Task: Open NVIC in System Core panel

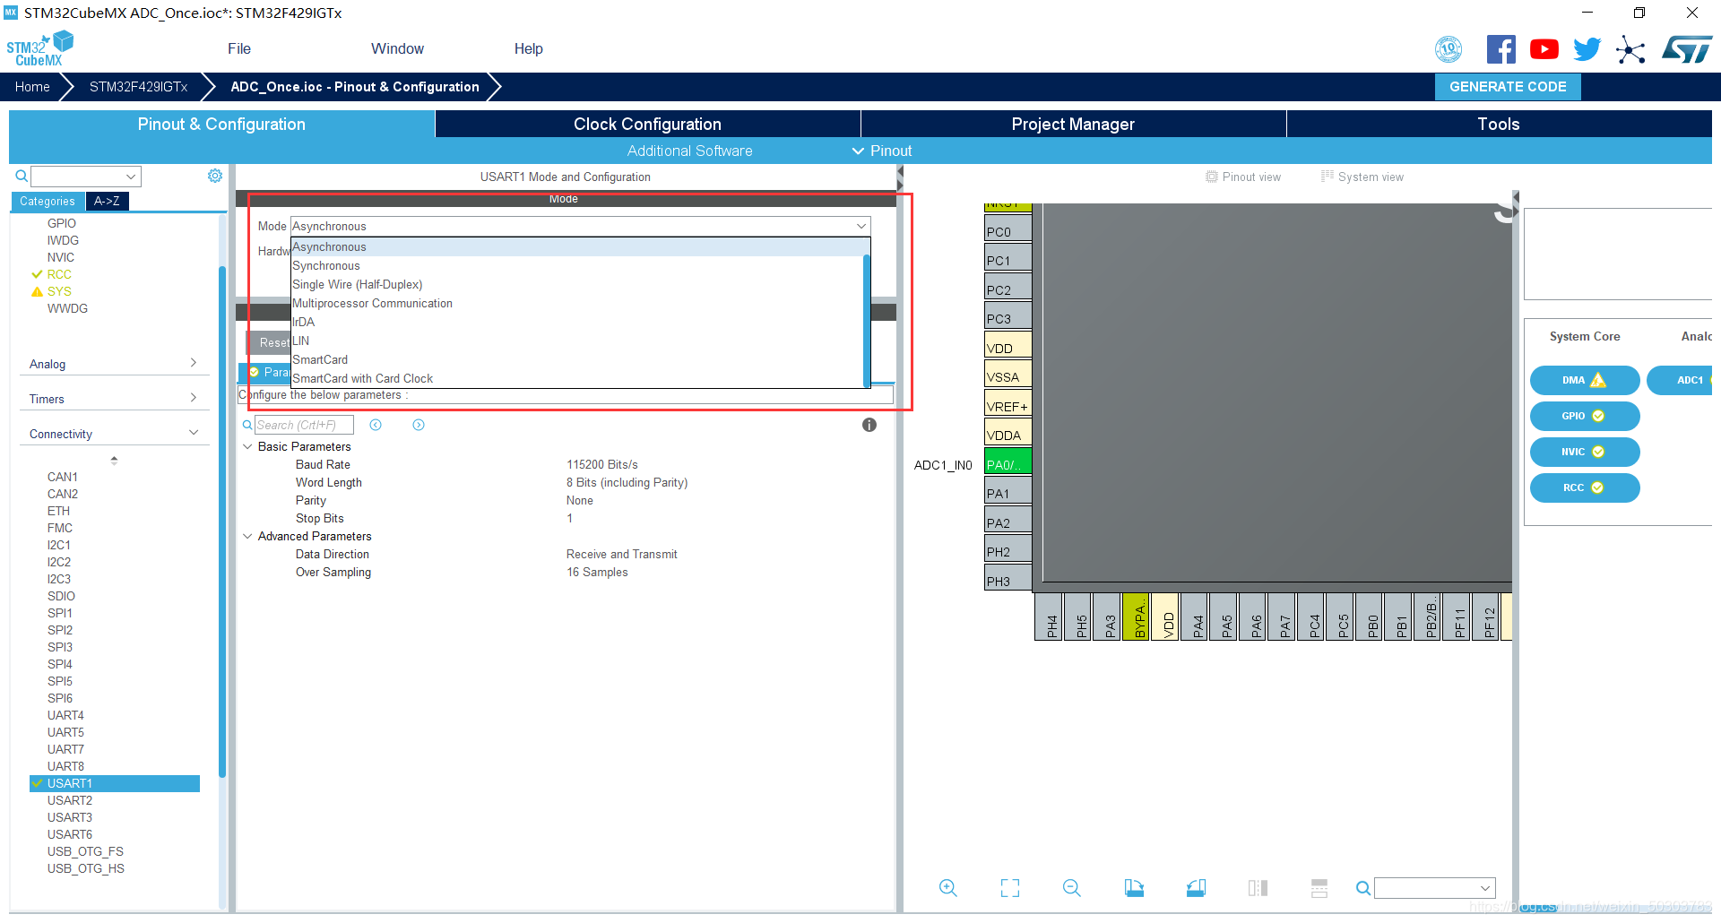Action: [x=1585, y=452]
